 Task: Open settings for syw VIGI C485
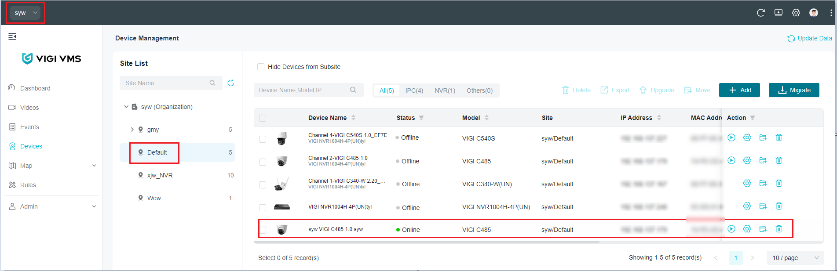click(747, 229)
